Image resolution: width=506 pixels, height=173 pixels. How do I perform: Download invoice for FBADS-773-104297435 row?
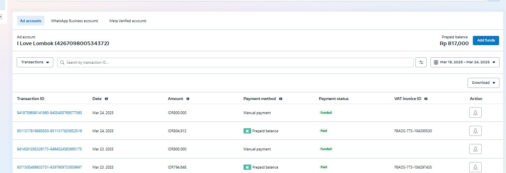pos(475,167)
